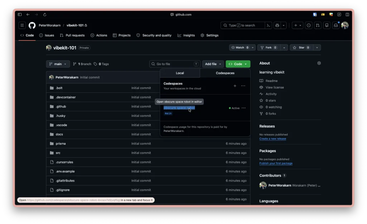
Task: Open the Add file dropdown
Action: click(x=213, y=64)
